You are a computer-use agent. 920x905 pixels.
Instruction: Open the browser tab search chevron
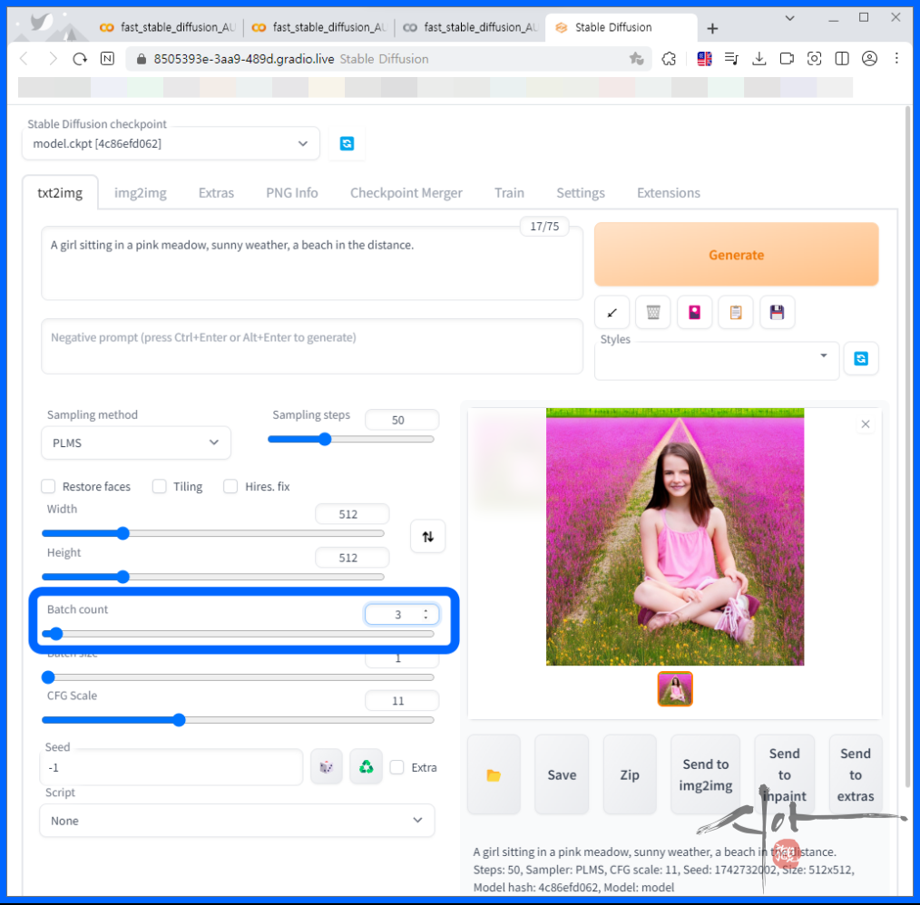pyautogui.click(x=789, y=18)
